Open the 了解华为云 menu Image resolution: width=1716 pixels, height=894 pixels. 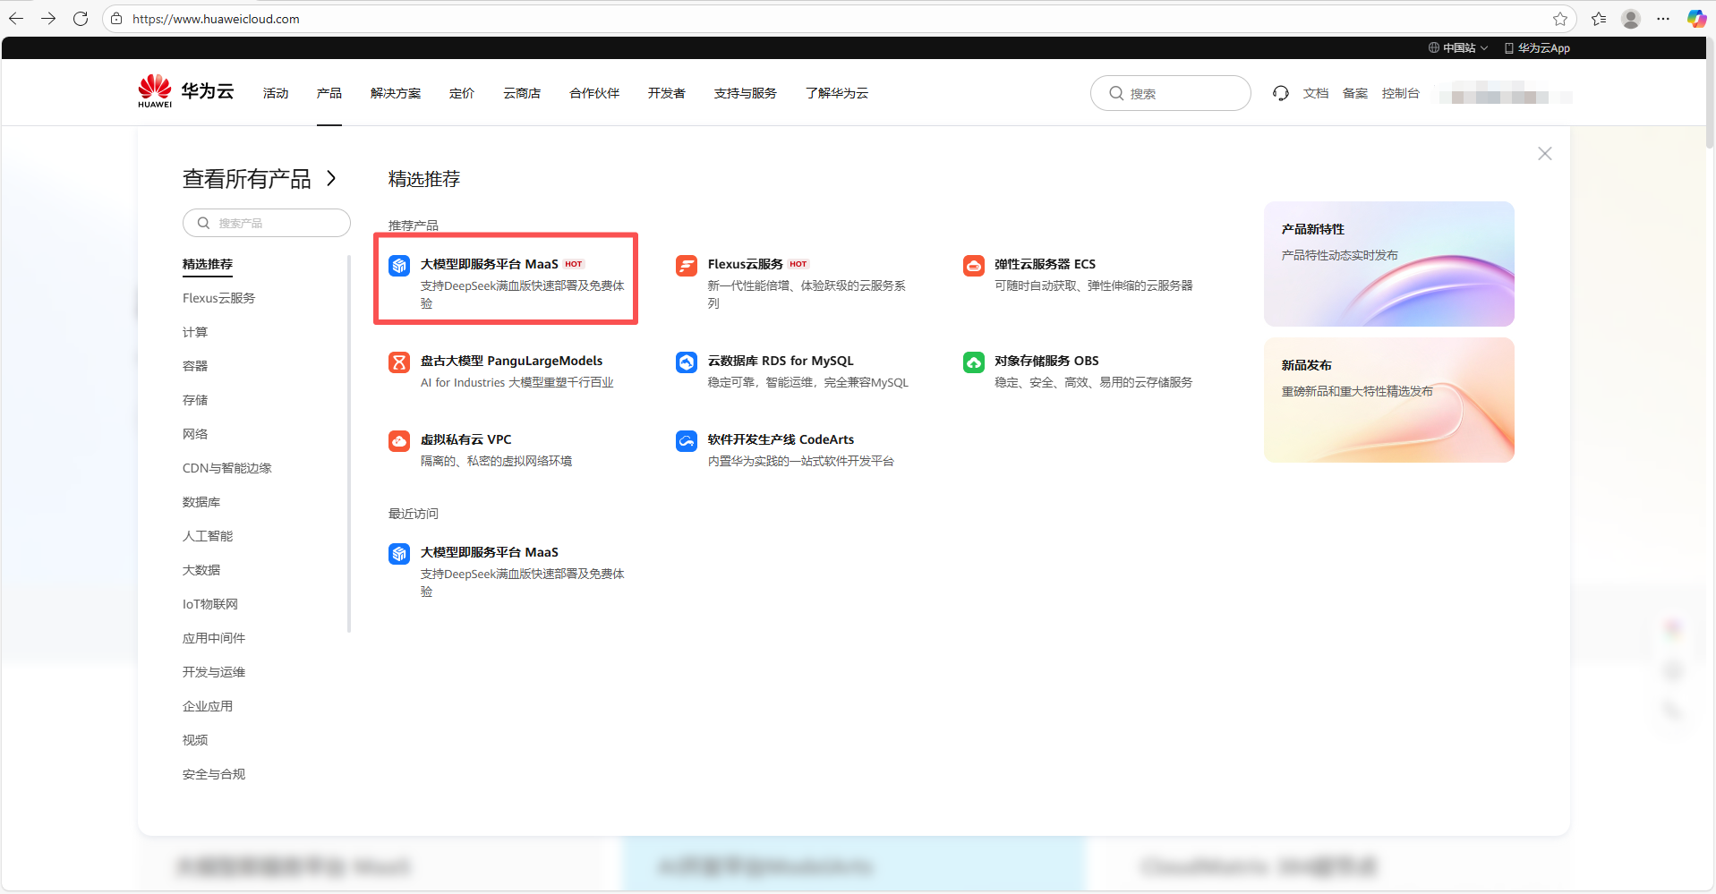click(837, 93)
